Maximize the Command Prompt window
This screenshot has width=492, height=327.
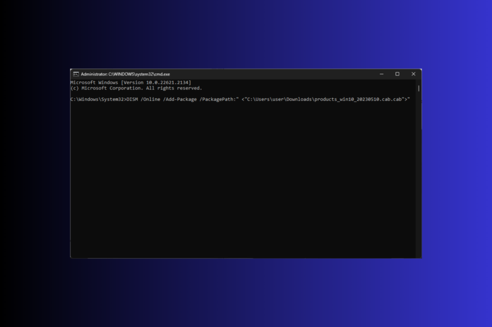click(397, 74)
